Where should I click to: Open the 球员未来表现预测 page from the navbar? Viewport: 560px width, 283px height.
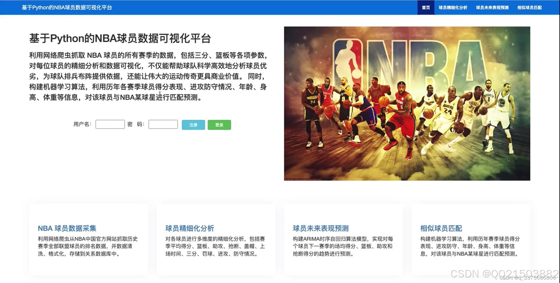click(x=492, y=8)
